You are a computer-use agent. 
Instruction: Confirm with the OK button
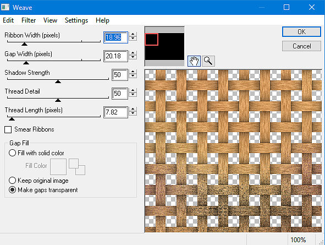click(x=301, y=32)
